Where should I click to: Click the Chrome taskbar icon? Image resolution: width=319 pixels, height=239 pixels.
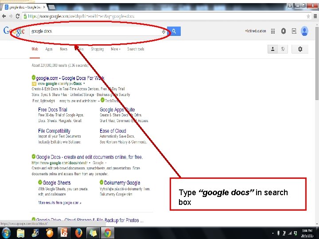[108, 233]
